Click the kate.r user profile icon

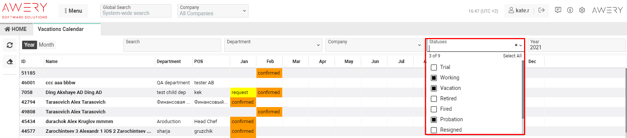[511, 10]
